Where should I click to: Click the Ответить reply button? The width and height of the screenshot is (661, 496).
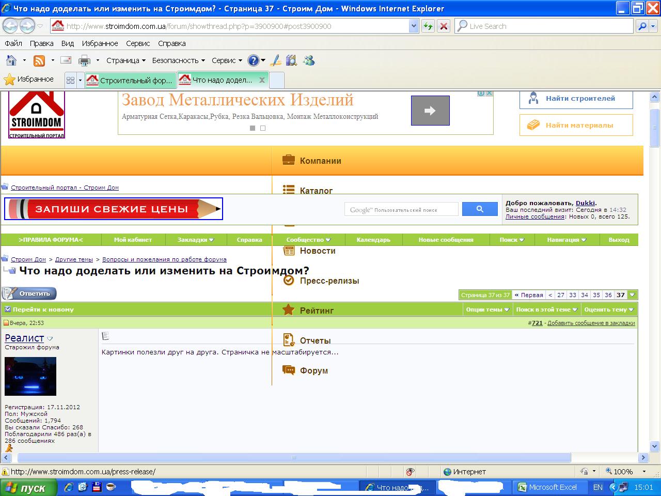pos(29,293)
